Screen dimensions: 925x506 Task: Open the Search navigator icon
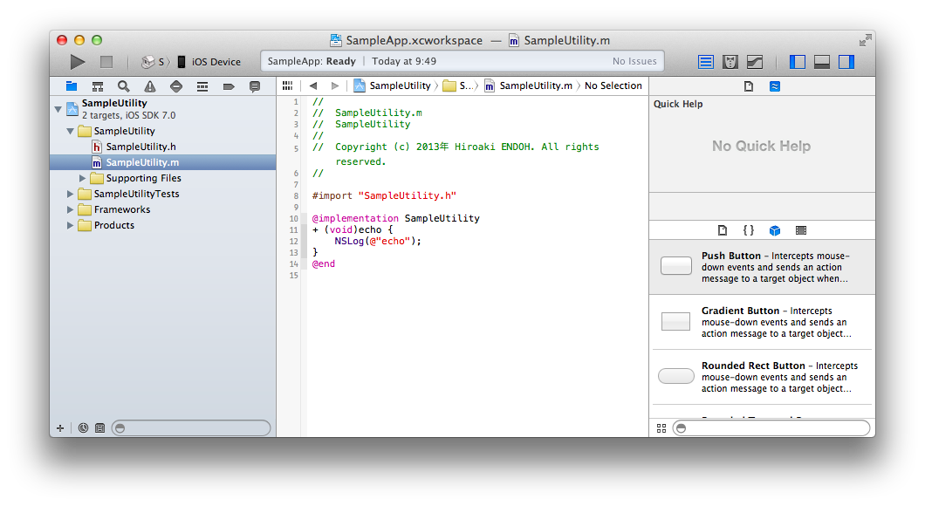point(124,86)
